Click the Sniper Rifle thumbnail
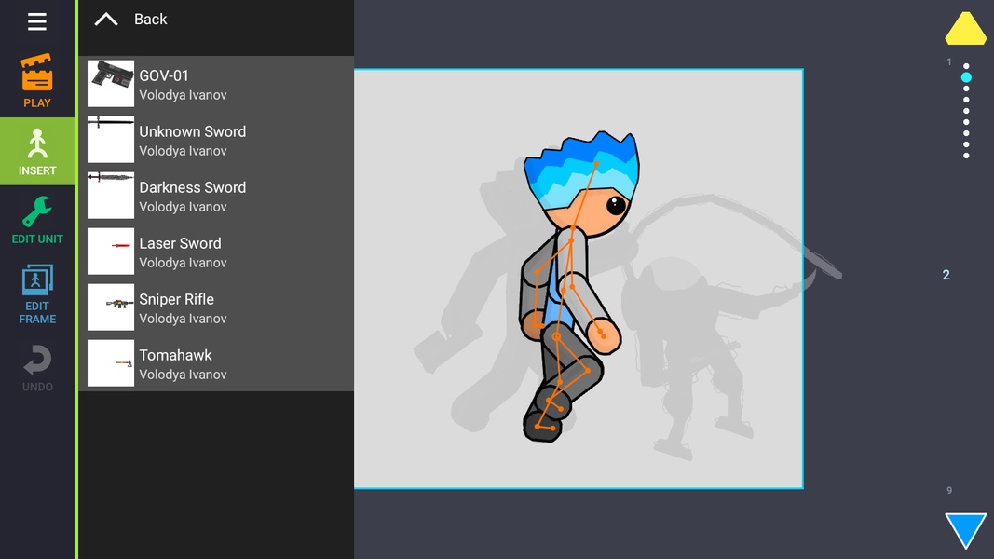This screenshot has height=559, width=994. point(110,307)
